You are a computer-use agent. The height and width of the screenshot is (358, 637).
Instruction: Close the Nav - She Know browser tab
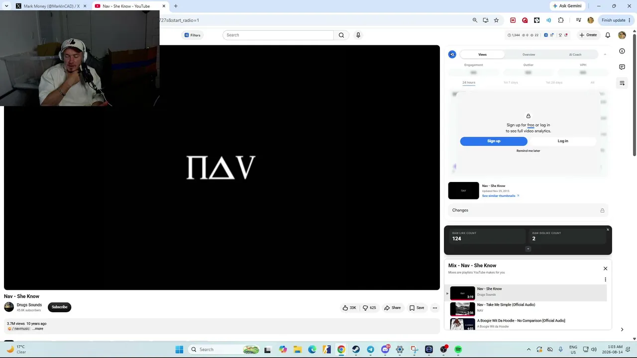pyautogui.click(x=164, y=6)
